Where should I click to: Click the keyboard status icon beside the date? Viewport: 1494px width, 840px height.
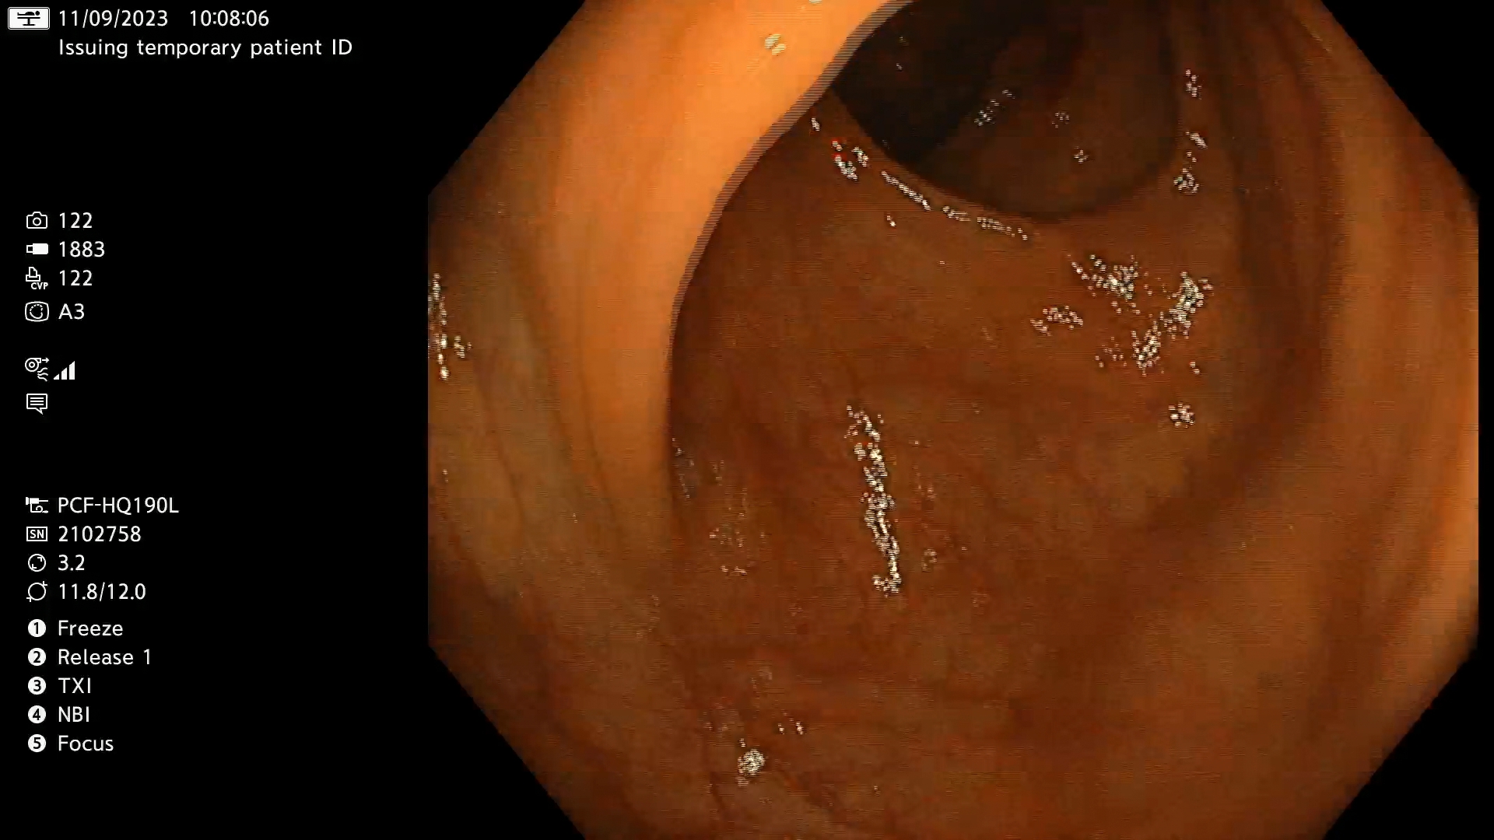[x=29, y=18]
